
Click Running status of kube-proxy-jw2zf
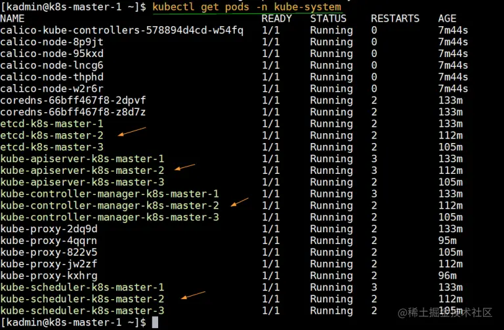coord(331,264)
